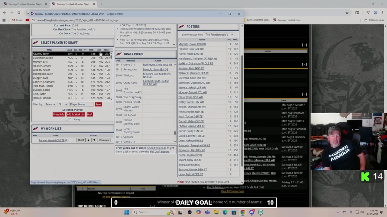Viewport: 387px width, 217px height.
Task: Click the Add To Work List button
Action: coord(76,115)
